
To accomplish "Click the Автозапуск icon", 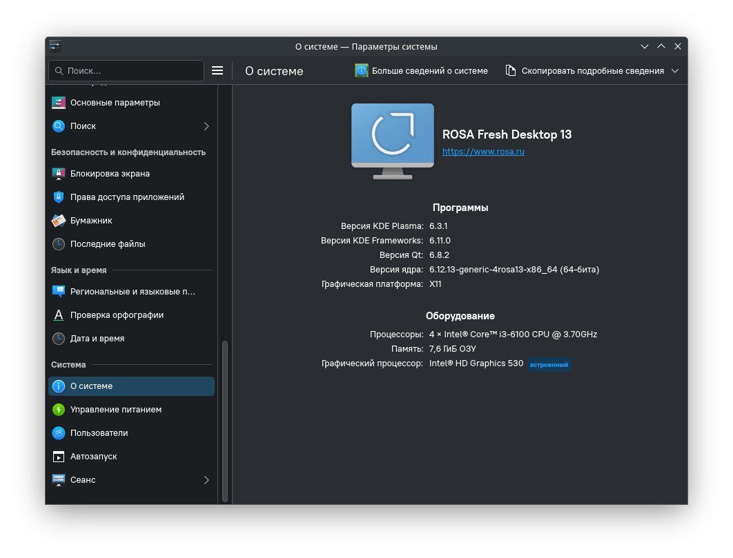I will (59, 457).
